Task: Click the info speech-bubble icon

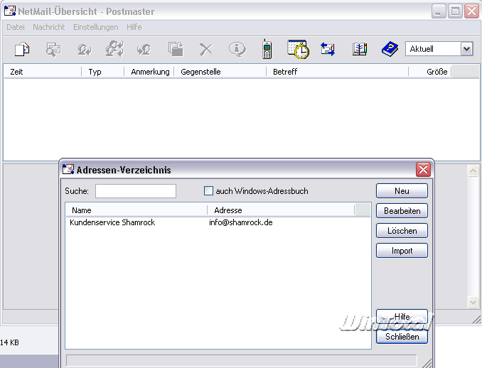Action: coord(237,49)
